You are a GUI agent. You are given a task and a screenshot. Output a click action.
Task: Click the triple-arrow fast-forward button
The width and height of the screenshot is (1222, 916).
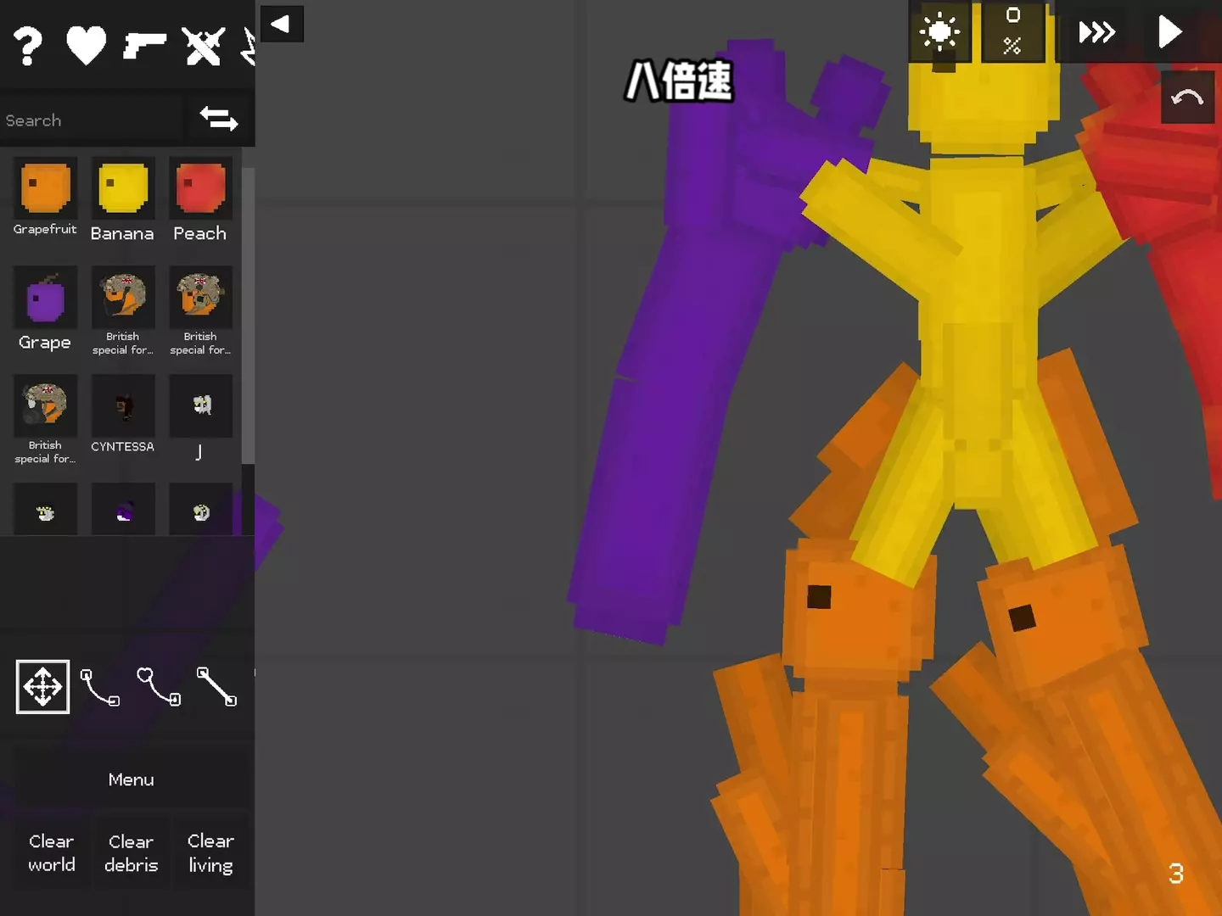tap(1096, 32)
